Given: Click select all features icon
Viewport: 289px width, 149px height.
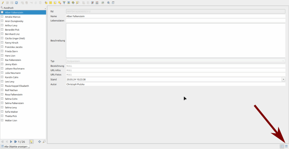Looking at the screenshot, I should click(51, 3).
